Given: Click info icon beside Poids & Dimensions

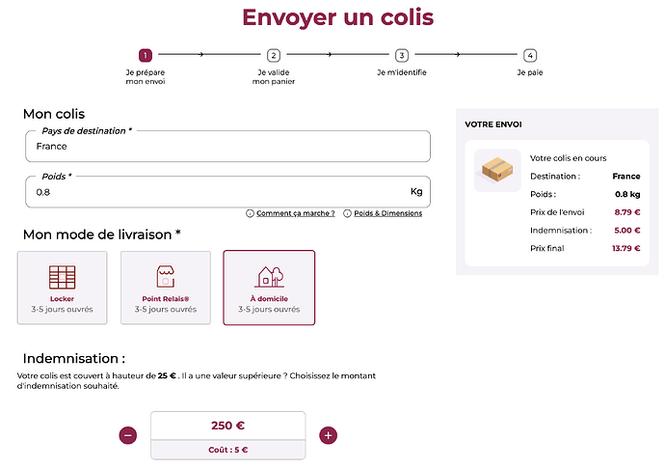Looking at the screenshot, I should [x=348, y=213].
